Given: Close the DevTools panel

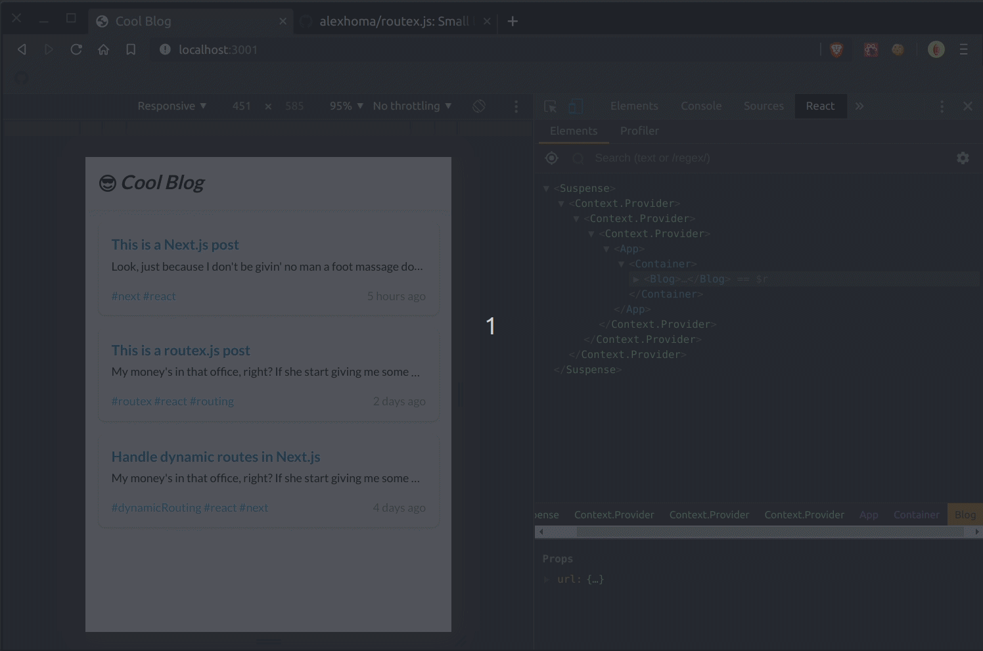Looking at the screenshot, I should point(968,106).
